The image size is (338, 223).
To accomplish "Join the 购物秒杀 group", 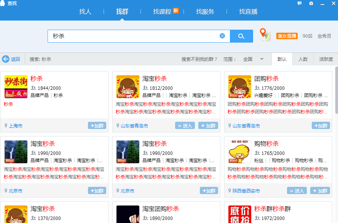I will tap(320, 191).
